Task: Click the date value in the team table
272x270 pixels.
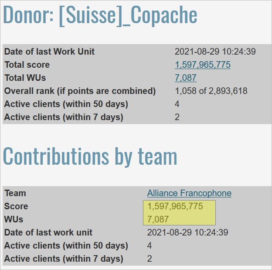Action: (x=187, y=232)
